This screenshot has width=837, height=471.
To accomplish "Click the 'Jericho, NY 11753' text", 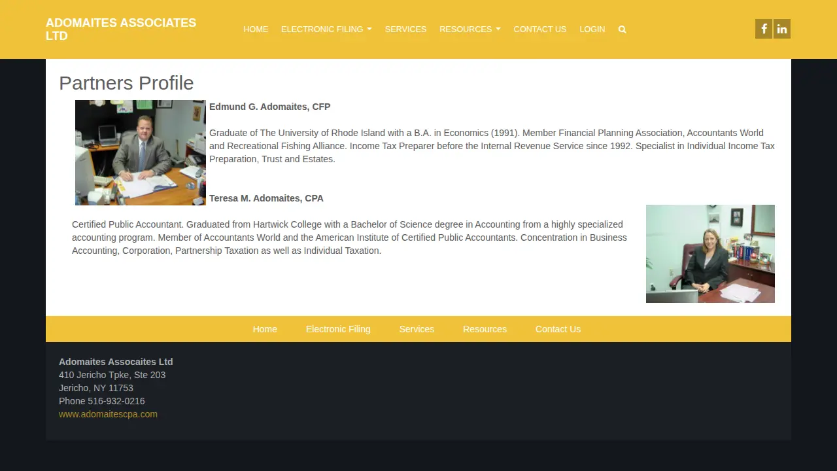I will point(96,388).
